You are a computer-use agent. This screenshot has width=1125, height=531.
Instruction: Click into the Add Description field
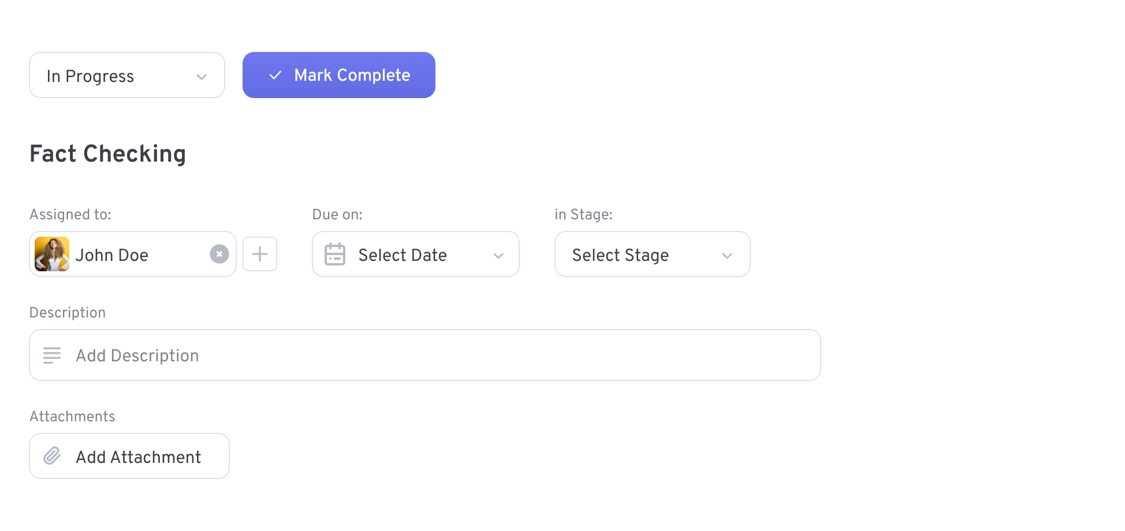coord(425,355)
